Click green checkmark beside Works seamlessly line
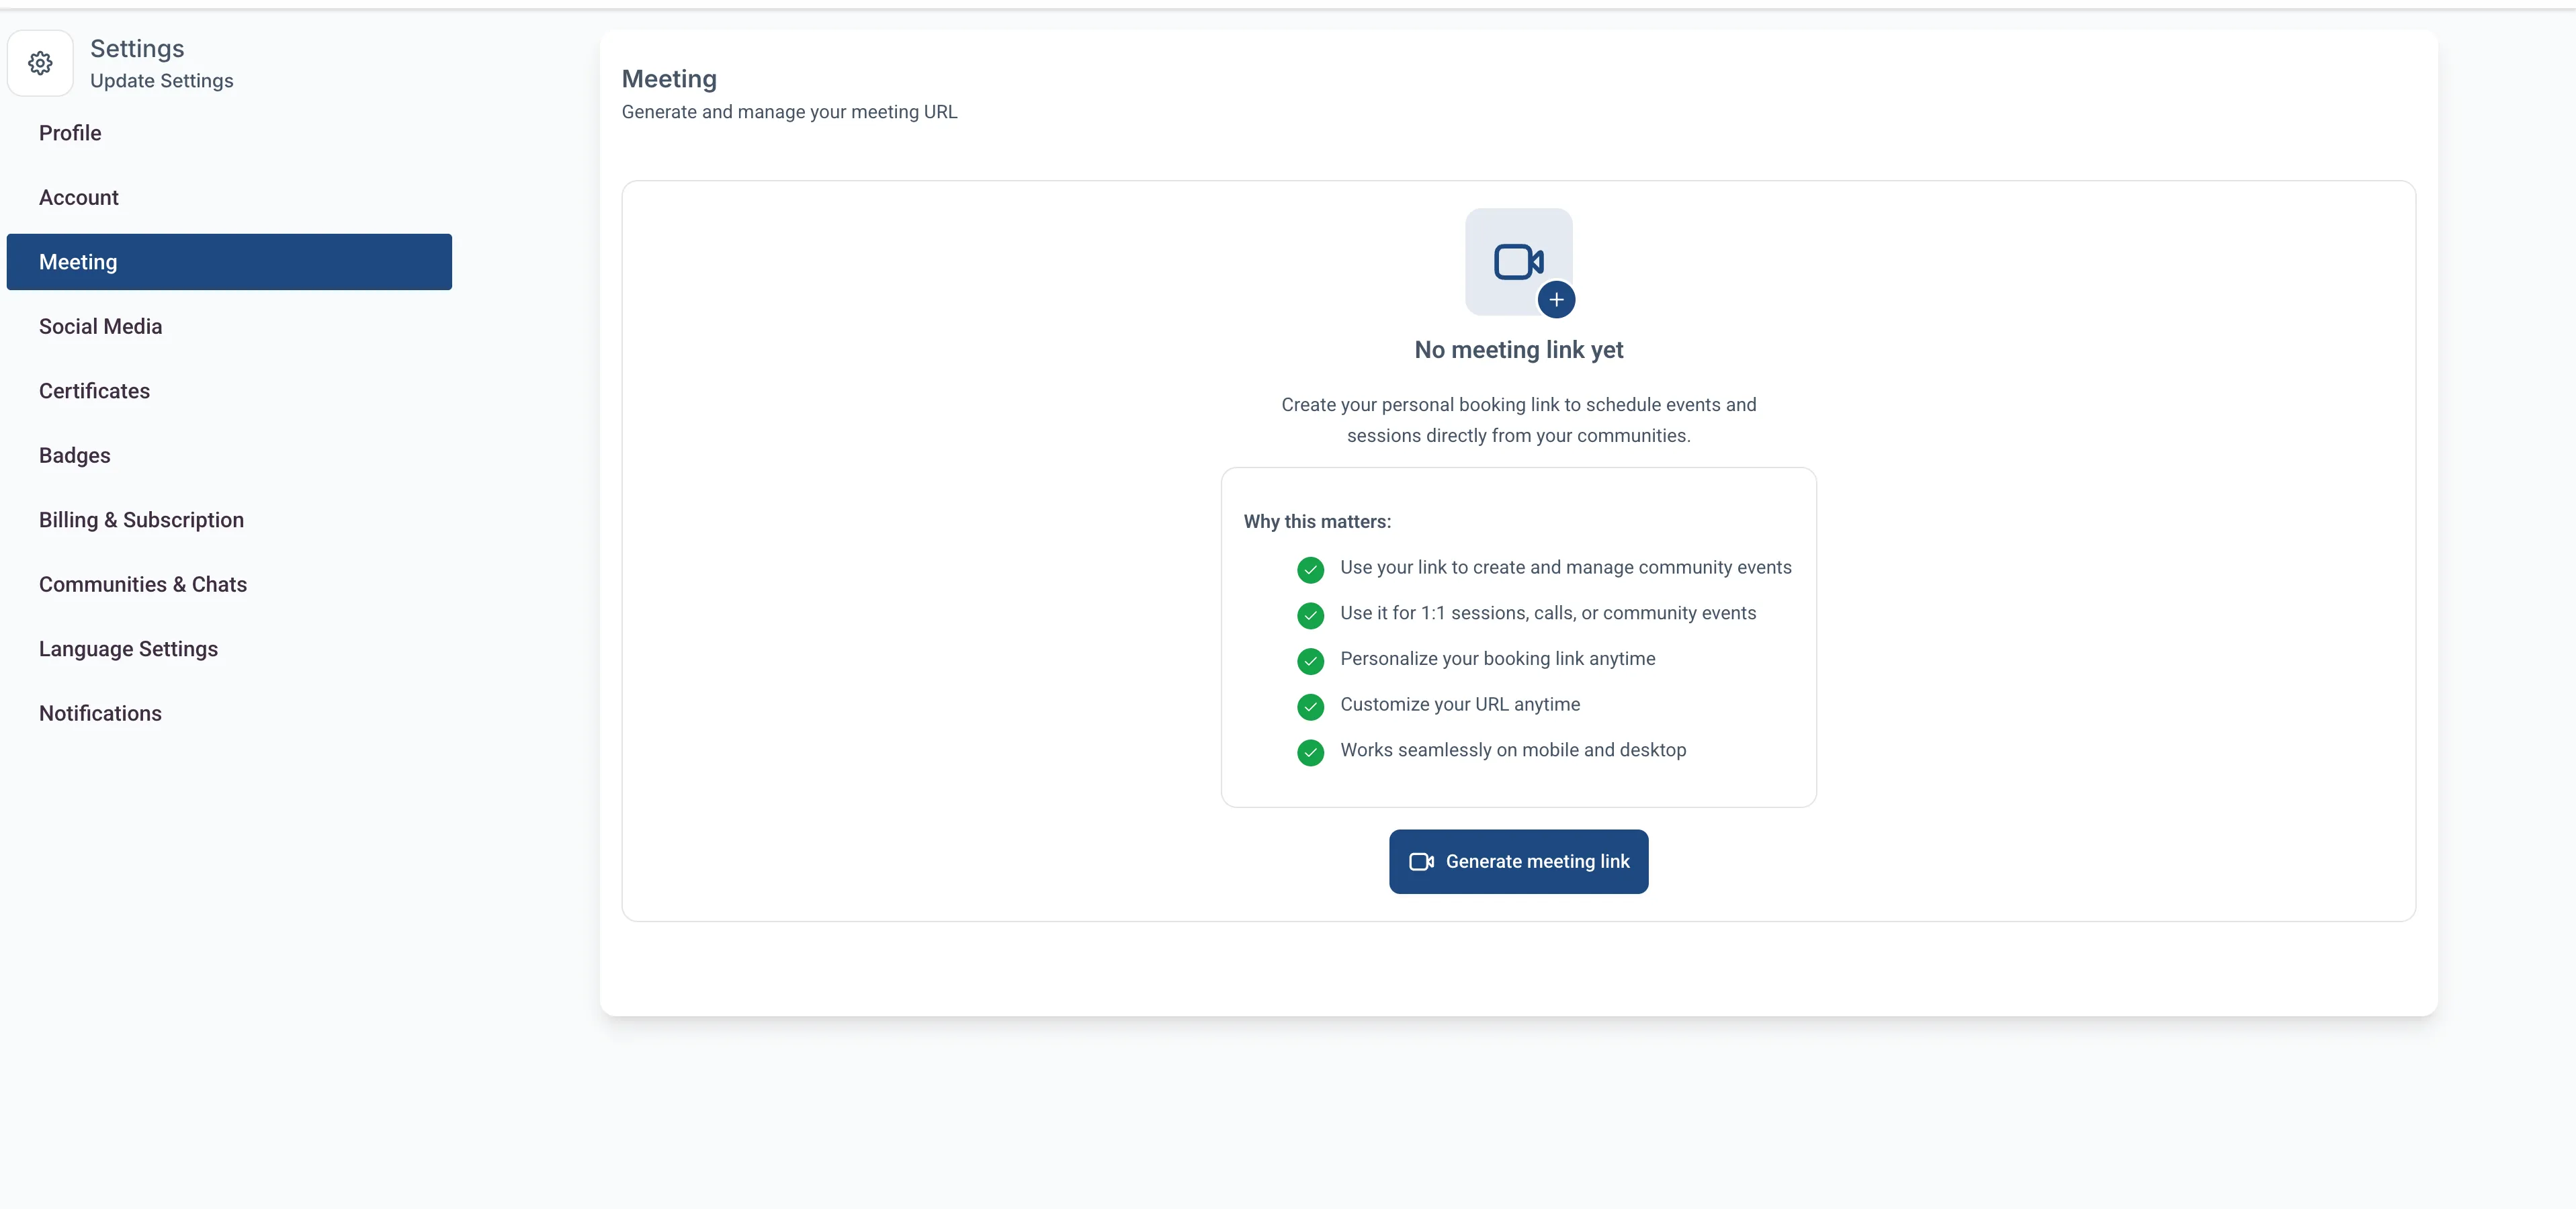Image resolution: width=2576 pixels, height=1209 pixels. click(1310, 752)
